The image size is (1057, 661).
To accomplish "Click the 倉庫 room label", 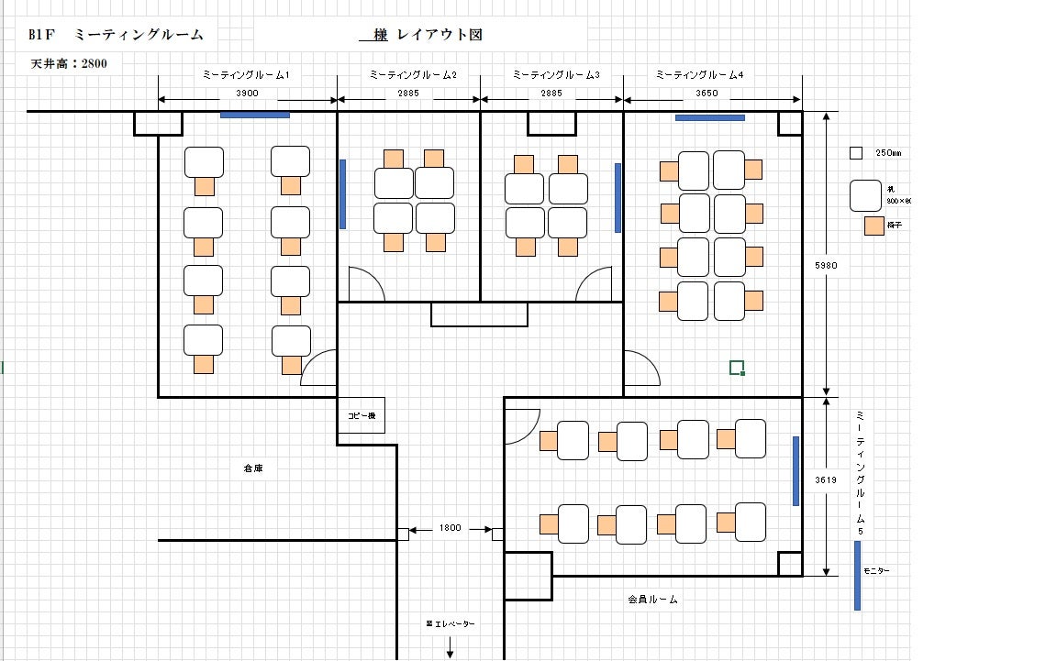I will 253,468.
